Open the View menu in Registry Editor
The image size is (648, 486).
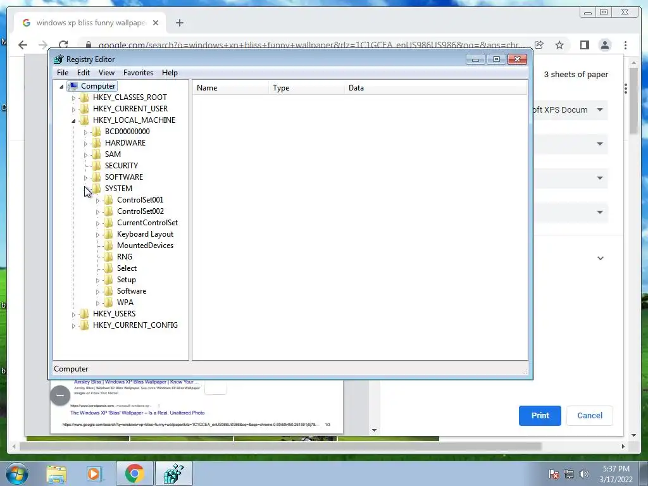pos(106,73)
